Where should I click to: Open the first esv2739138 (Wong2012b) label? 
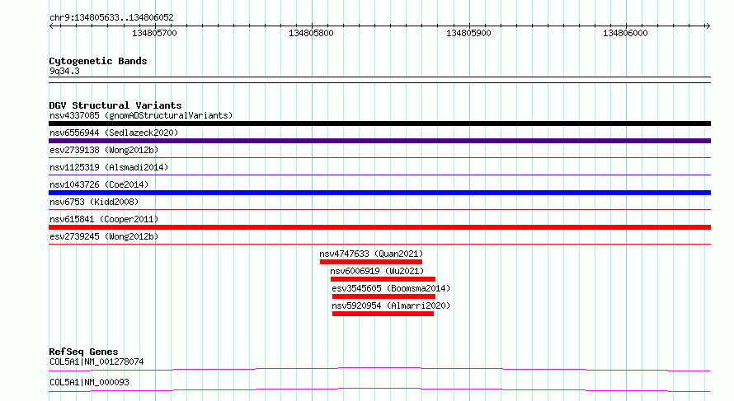[104, 150]
